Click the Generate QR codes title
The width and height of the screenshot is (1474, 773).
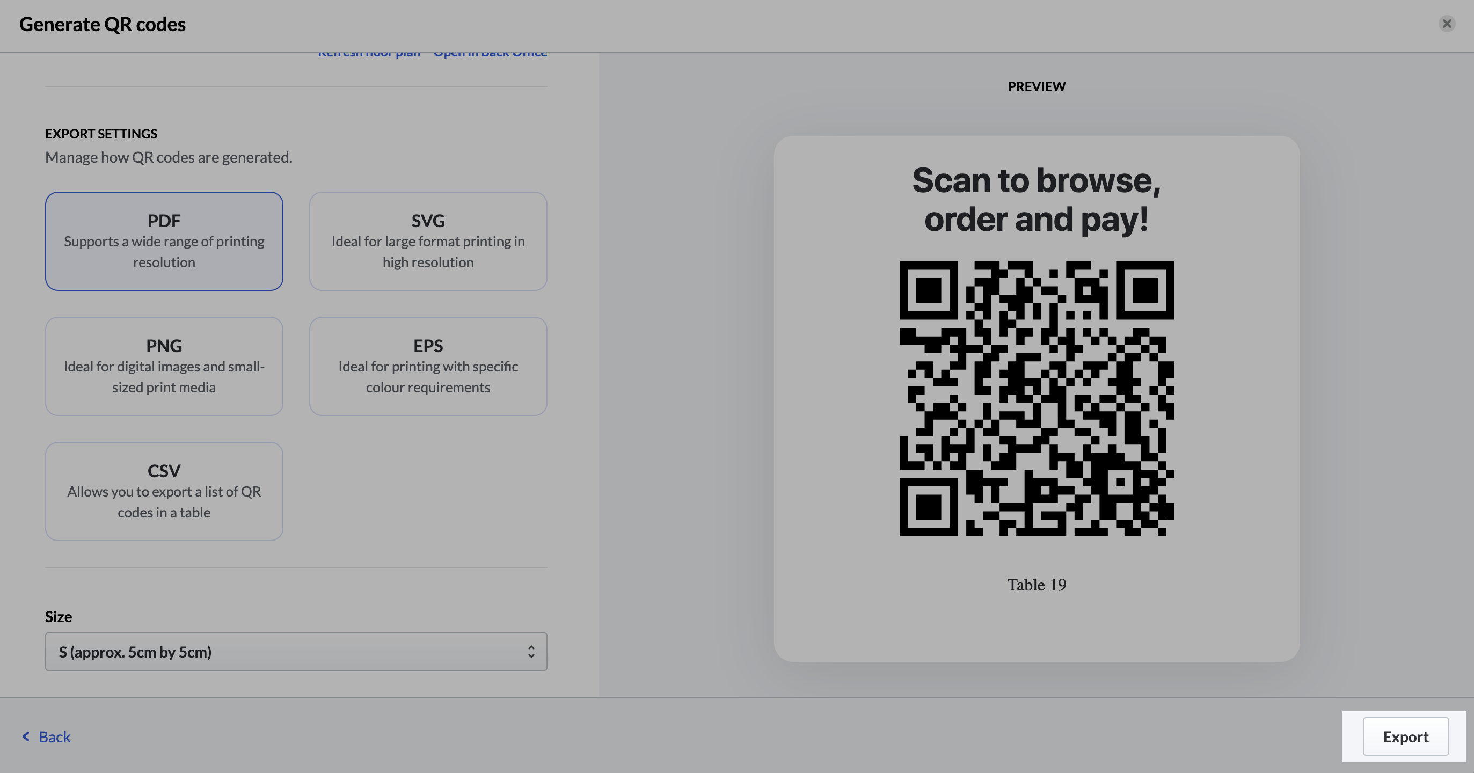(x=103, y=24)
